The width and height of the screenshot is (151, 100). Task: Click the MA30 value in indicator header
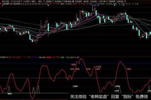107,4
